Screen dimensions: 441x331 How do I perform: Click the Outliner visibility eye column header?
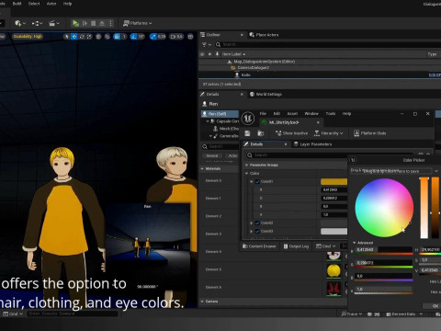click(x=202, y=54)
